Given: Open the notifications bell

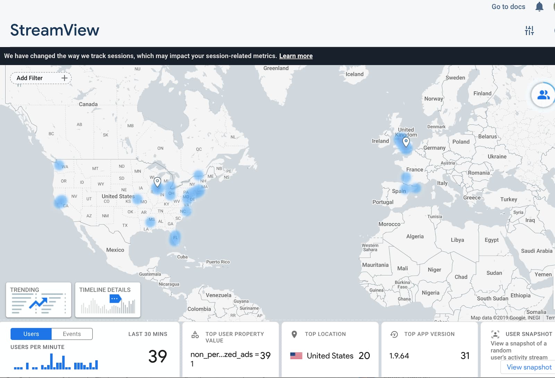Looking at the screenshot, I should point(539,7).
